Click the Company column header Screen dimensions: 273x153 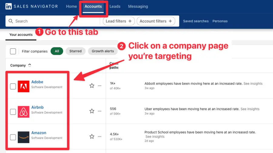pos(18,65)
